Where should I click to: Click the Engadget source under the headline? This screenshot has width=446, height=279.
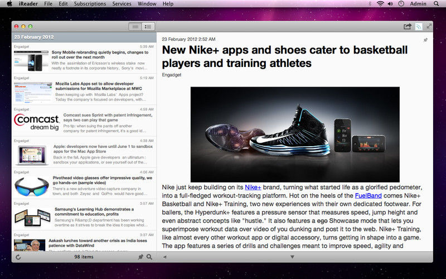click(x=172, y=75)
